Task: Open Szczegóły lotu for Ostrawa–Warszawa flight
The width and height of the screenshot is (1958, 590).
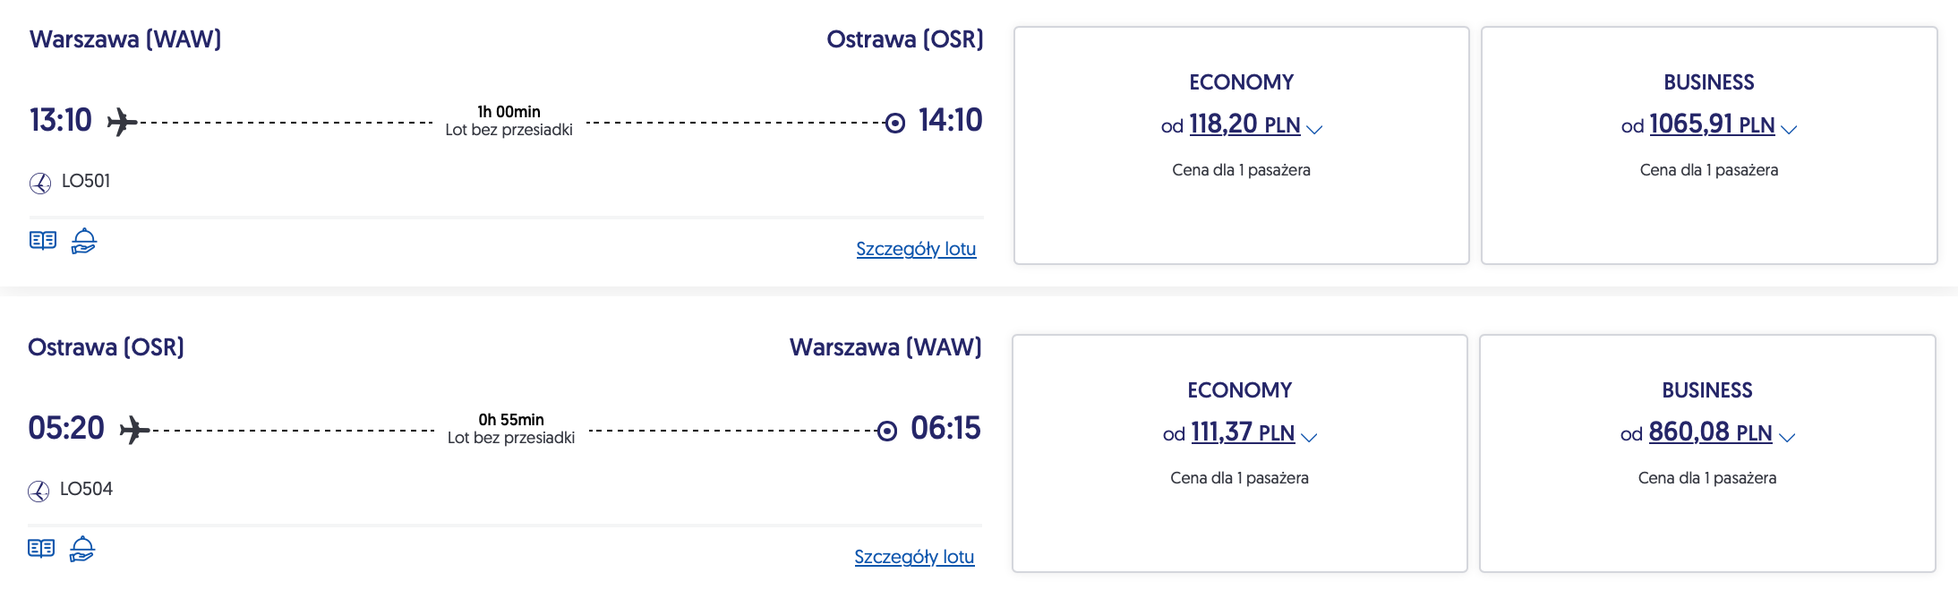Action: (914, 557)
